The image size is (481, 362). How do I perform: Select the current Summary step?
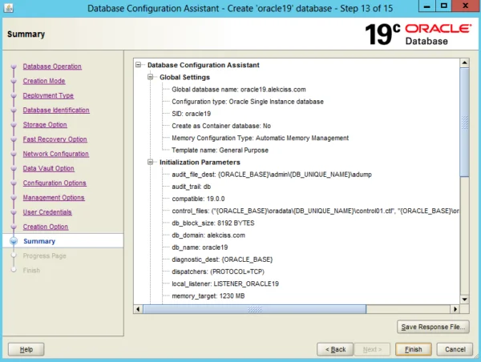[x=39, y=241]
